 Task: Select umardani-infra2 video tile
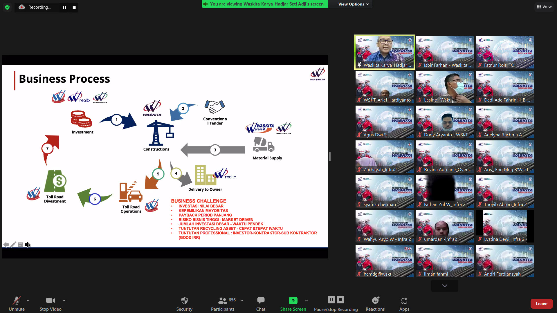click(445, 226)
